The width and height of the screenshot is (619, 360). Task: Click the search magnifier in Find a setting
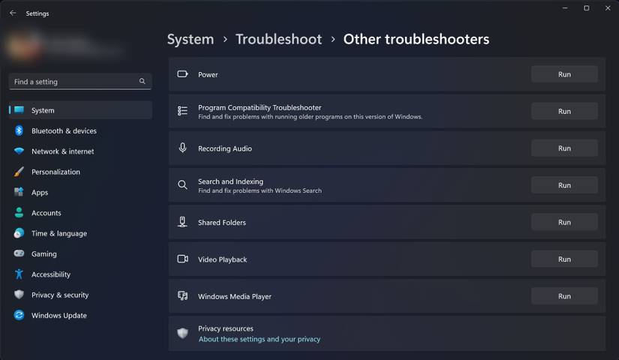[x=143, y=82]
